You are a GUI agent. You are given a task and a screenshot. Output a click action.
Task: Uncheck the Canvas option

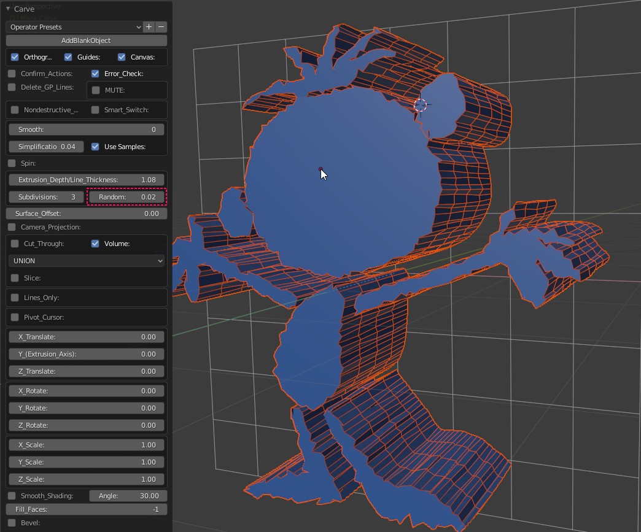[x=122, y=57]
